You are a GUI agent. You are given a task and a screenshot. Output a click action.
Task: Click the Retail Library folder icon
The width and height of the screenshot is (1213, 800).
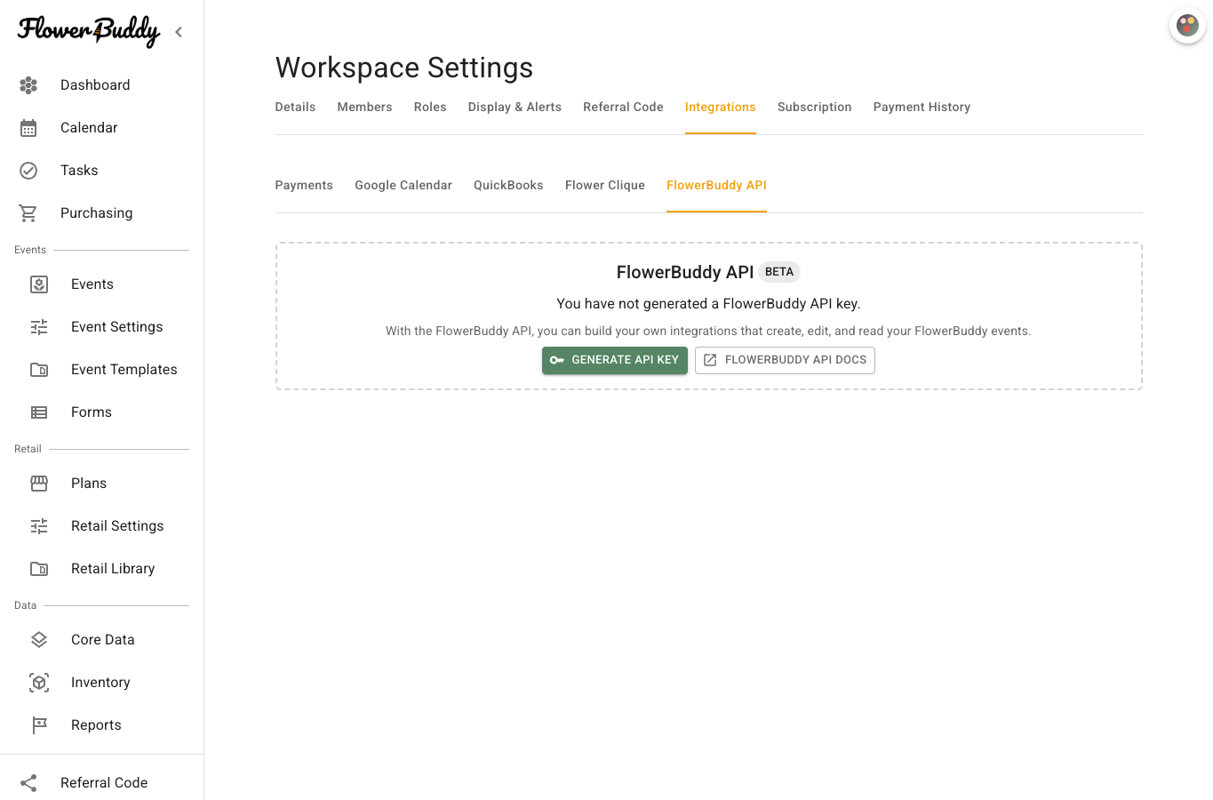[x=39, y=569]
